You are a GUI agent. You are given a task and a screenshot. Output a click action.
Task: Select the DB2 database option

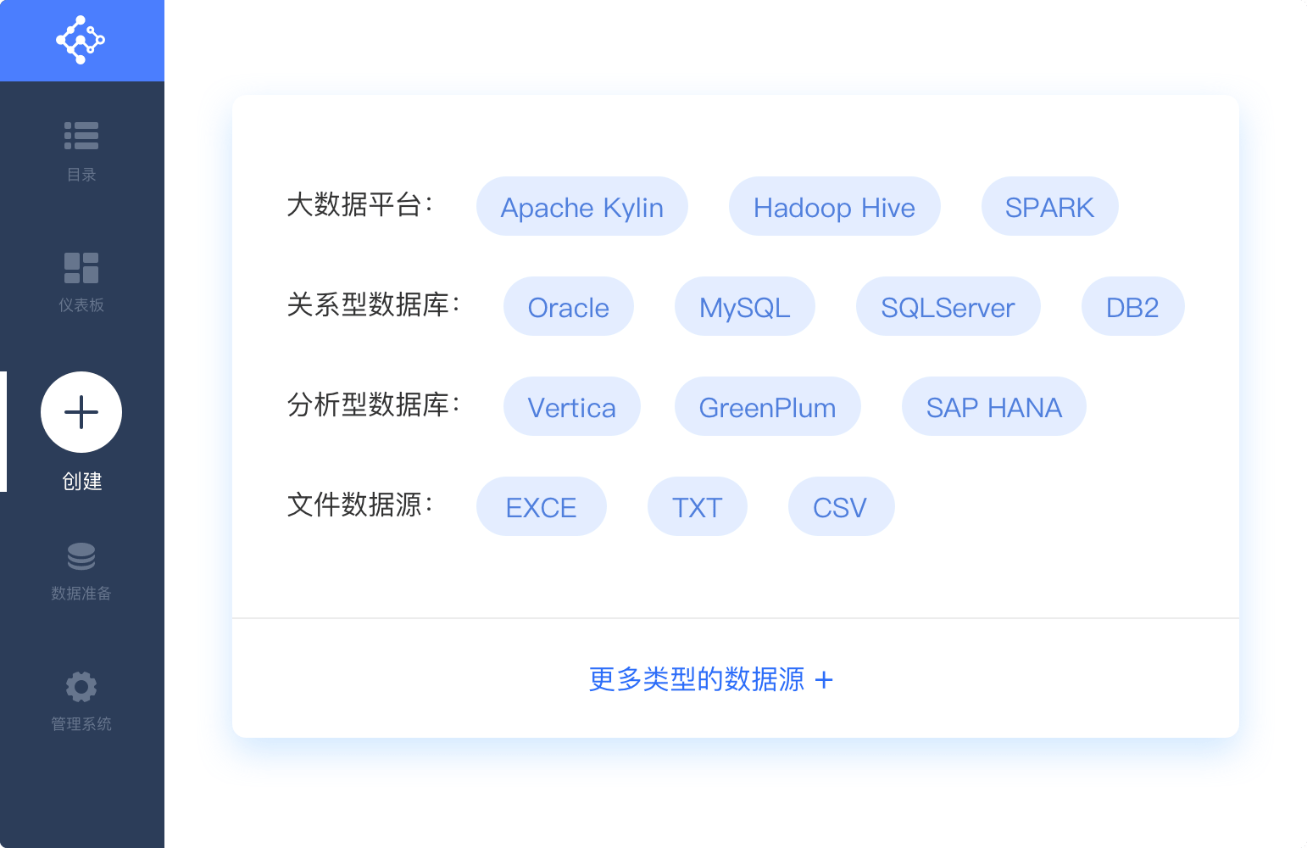pos(1132,307)
